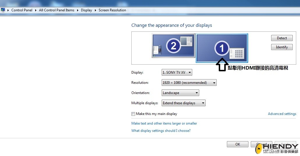The image size is (300, 156).
Task: Click the Detect button
Action: pyautogui.click(x=282, y=38)
